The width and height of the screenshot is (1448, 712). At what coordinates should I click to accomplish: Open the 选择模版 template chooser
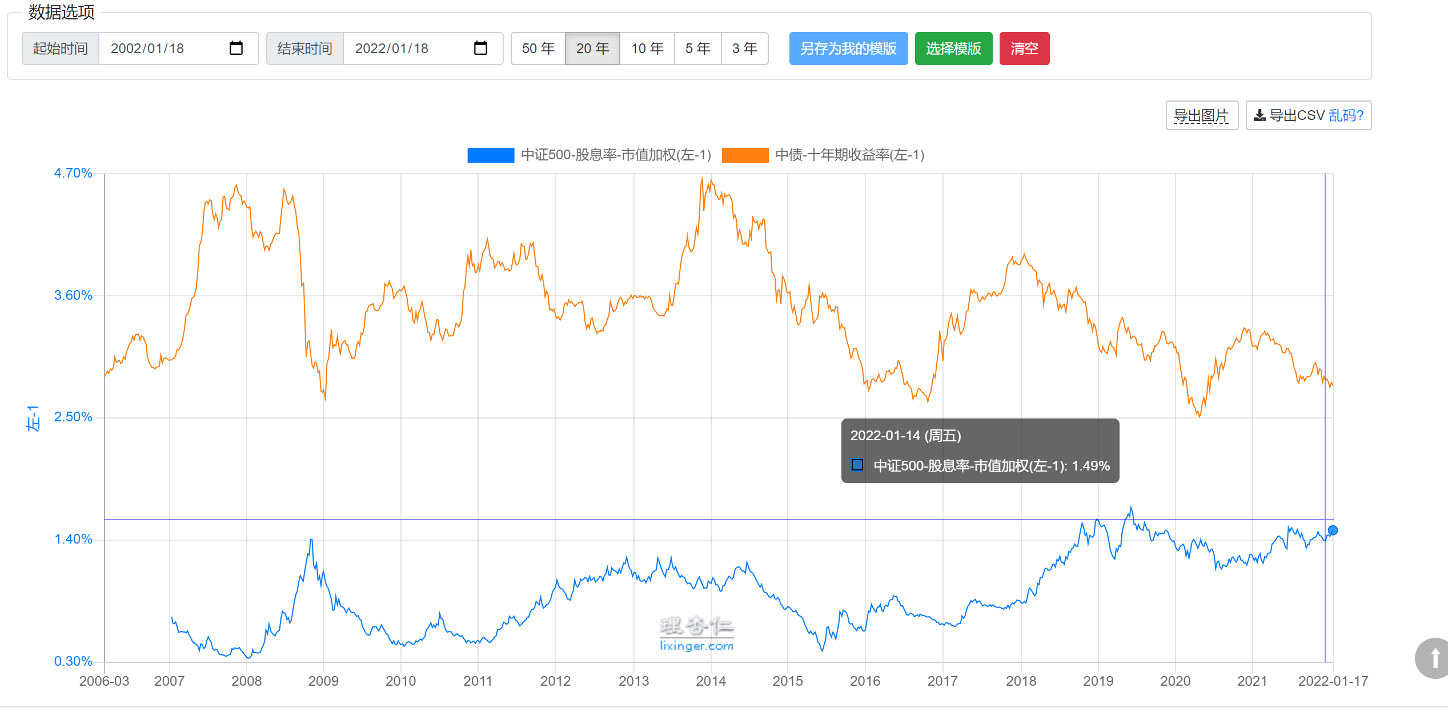point(953,49)
